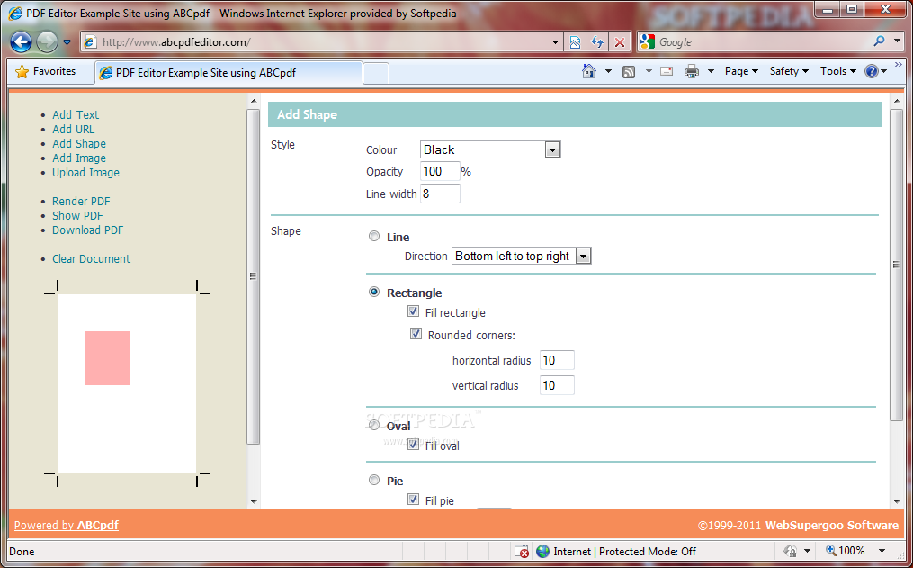This screenshot has height=568, width=913.
Task: Click the Read Mail envelope icon
Action: click(667, 71)
